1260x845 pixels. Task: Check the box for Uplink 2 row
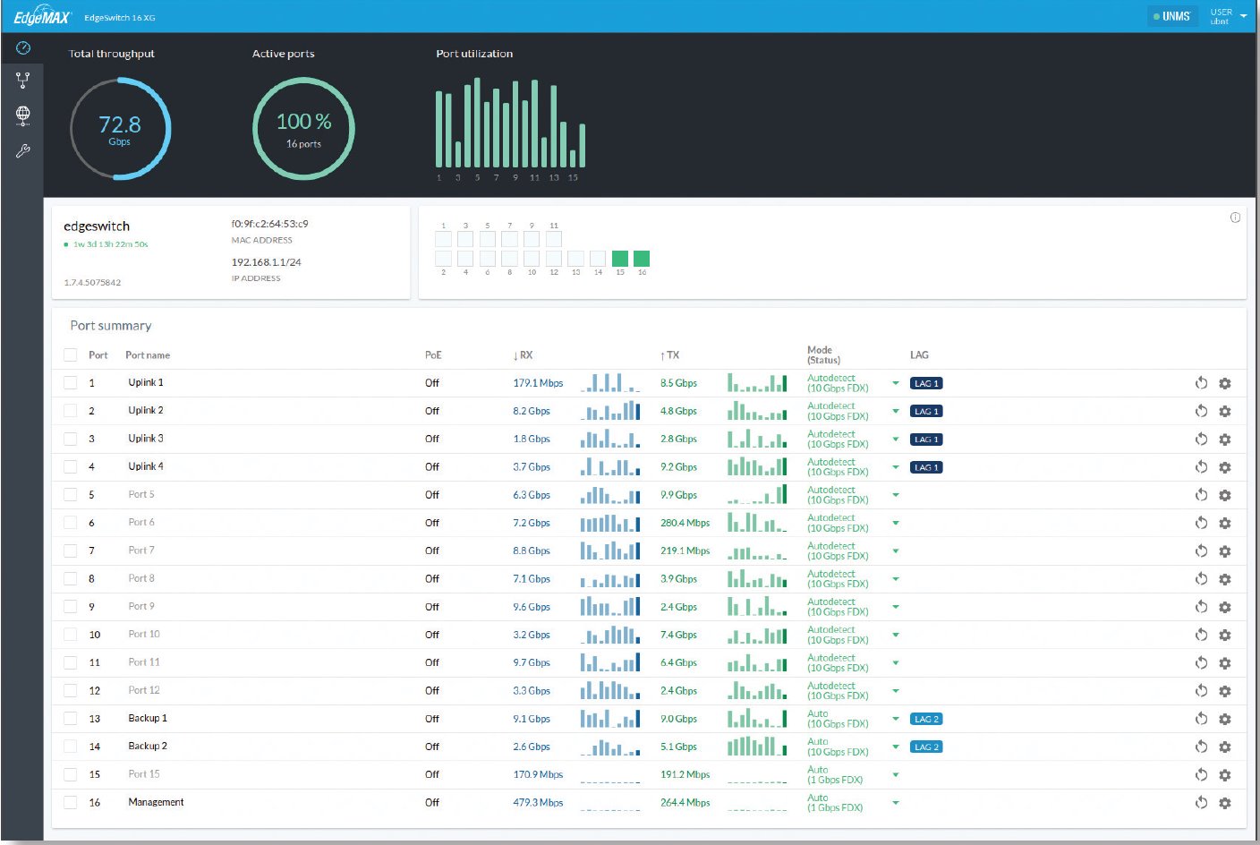click(x=71, y=411)
